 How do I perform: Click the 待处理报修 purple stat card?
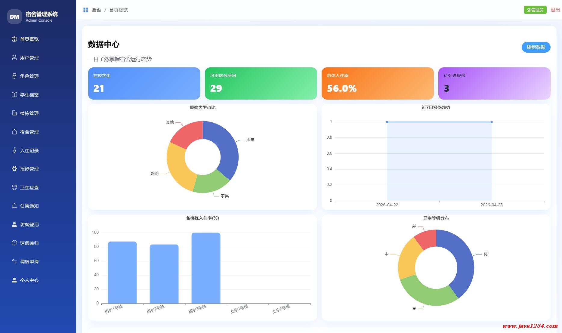pyautogui.click(x=494, y=83)
